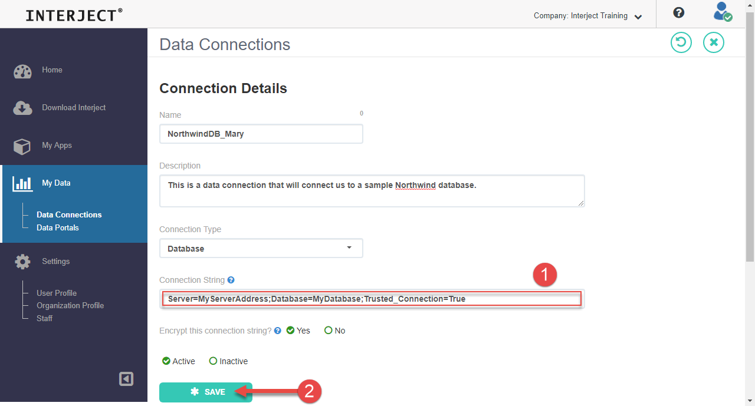The height and width of the screenshot is (406, 755).
Task: Open My Apps in the sidebar
Action: pyautogui.click(x=57, y=145)
